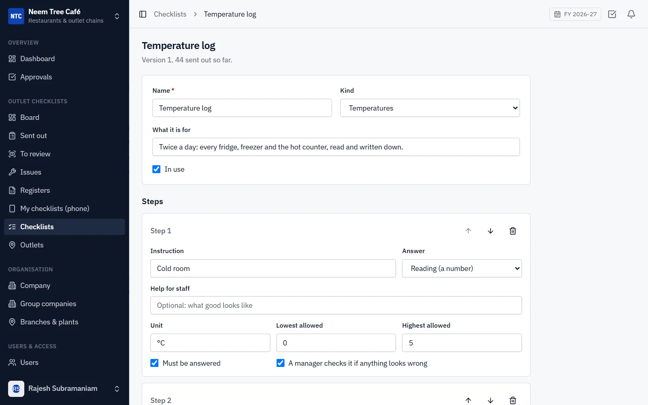This screenshot has width=648, height=405.
Task: Move Step 2 up with arrow
Action: [468, 400]
